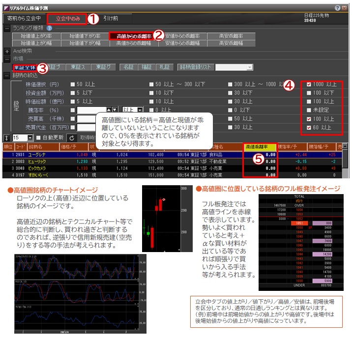Screen dimensions: 352x341
Task: Check 騰落率 0 以下 checkbox
Action: (231, 111)
